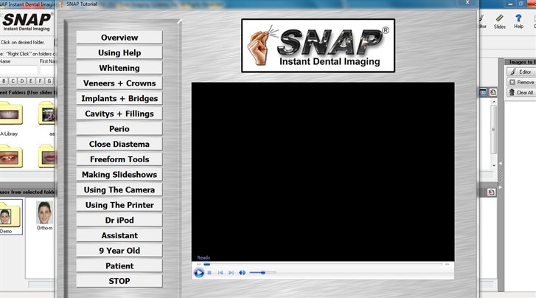Select the Dr iPod tutorial
Image resolution: width=536 pixels, height=298 pixels.
click(119, 221)
